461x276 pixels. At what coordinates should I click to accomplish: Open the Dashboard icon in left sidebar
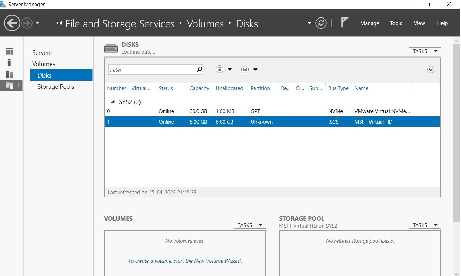9,51
